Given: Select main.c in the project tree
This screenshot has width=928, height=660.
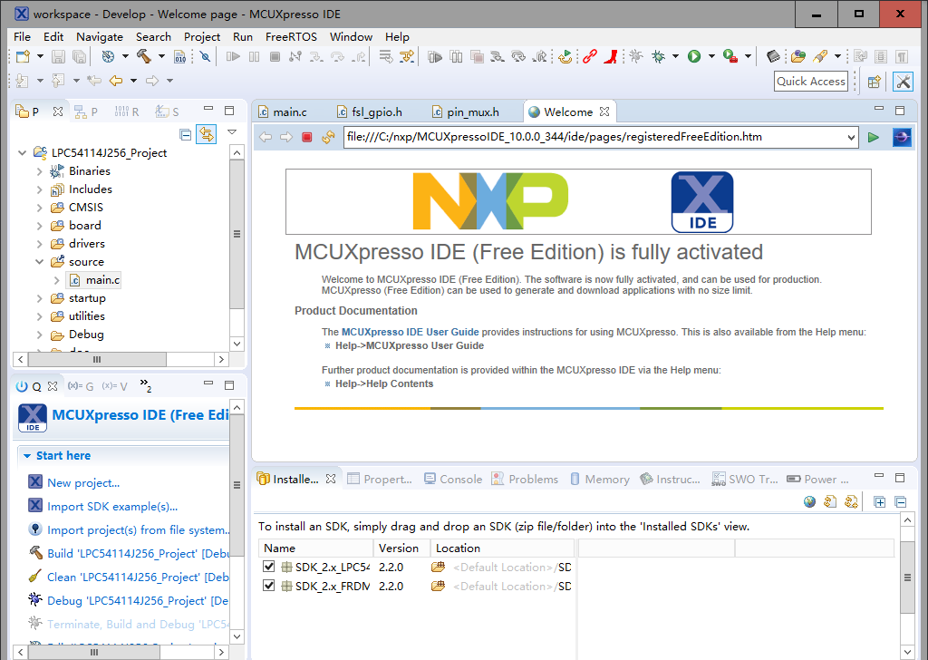Looking at the screenshot, I should point(102,280).
